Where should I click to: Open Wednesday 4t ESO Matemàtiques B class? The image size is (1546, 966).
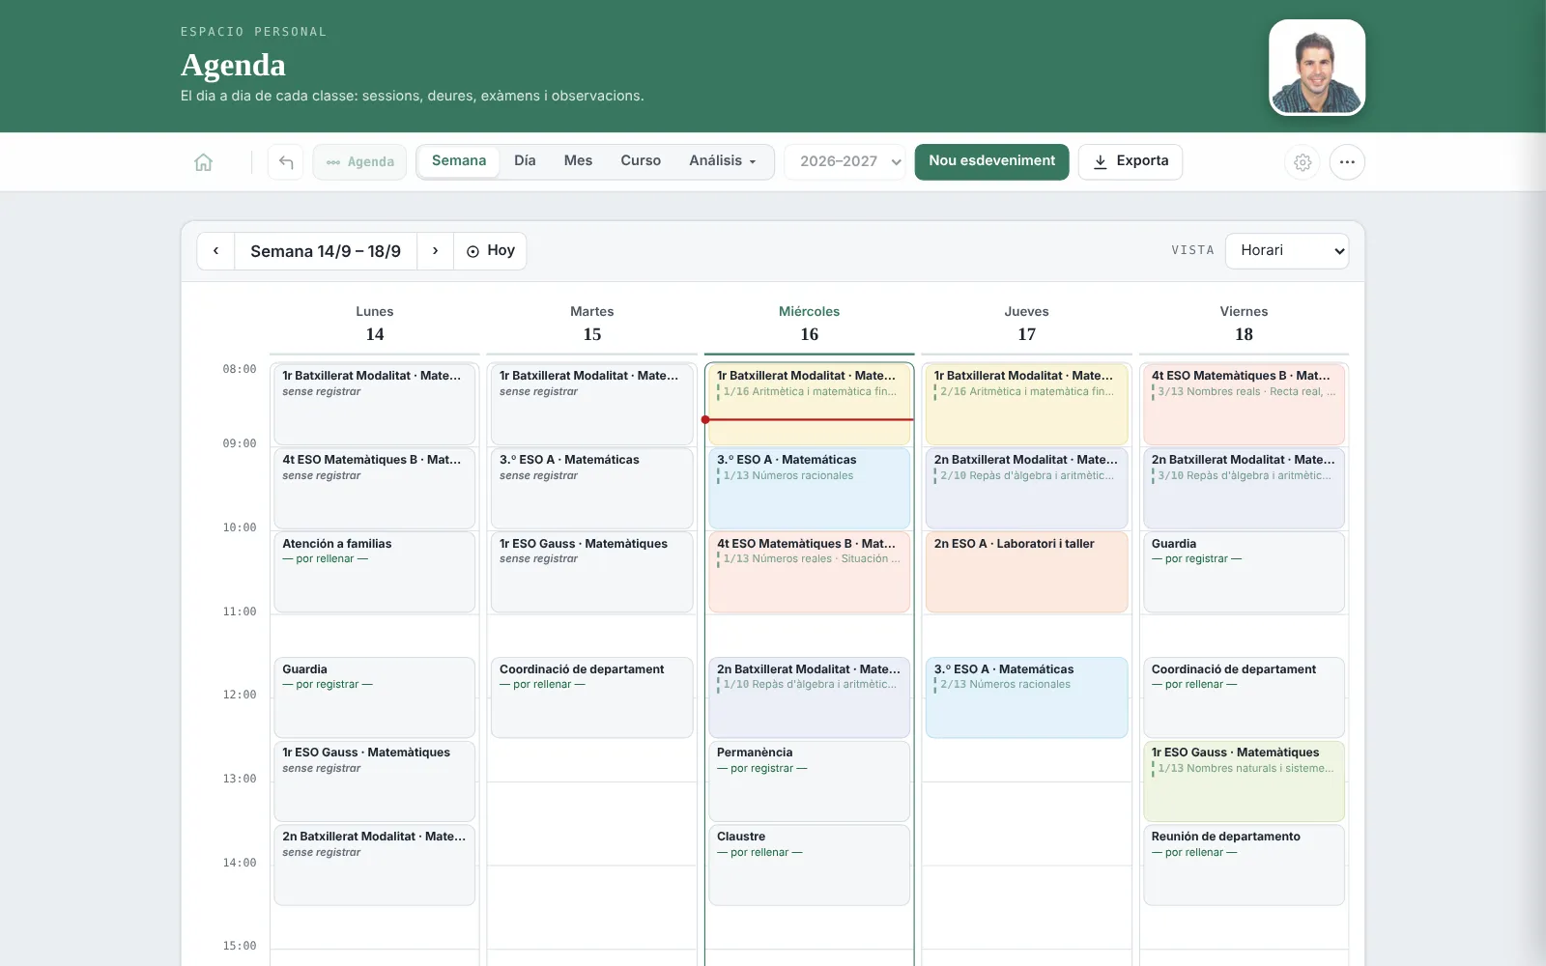(x=810, y=572)
